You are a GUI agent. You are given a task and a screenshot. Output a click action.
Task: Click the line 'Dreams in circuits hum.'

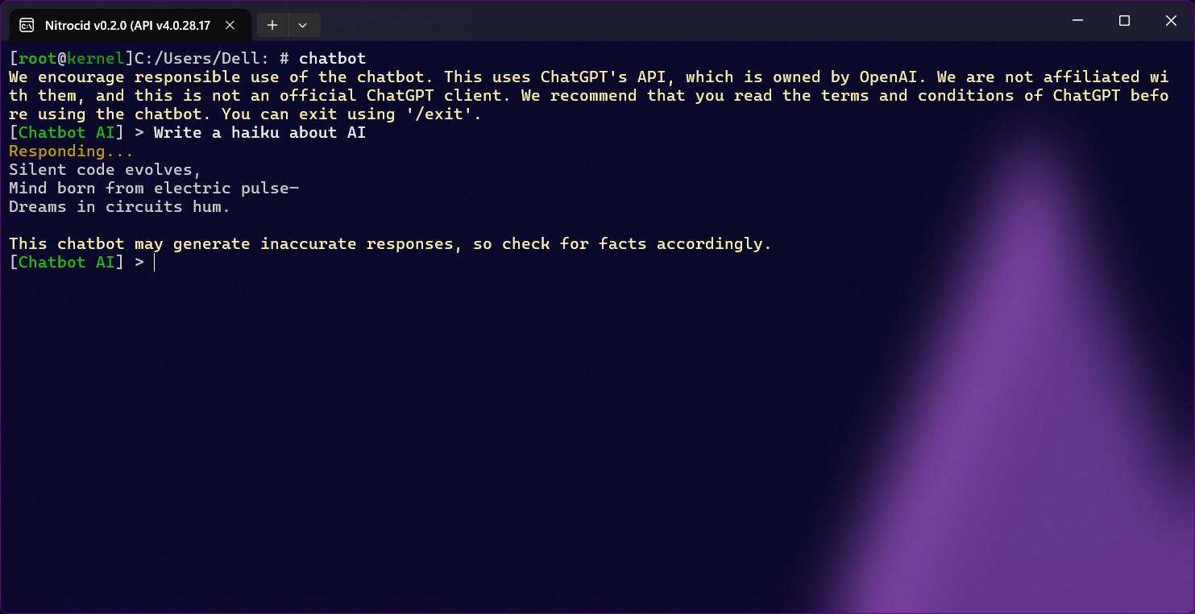pos(119,207)
